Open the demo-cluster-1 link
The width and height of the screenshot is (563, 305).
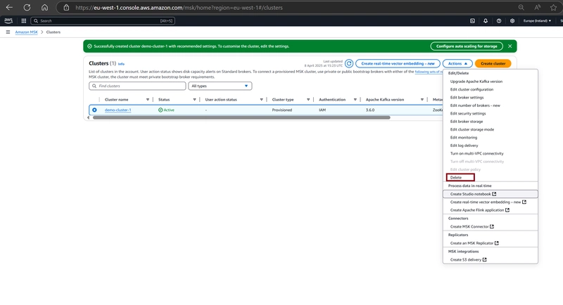[x=118, y=110]
